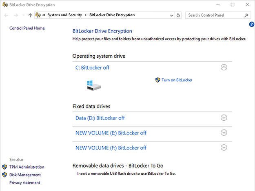Open the Privacy statement link
Image resolution: width=255 pixels, height=191 pixels.
click(25, 182)
